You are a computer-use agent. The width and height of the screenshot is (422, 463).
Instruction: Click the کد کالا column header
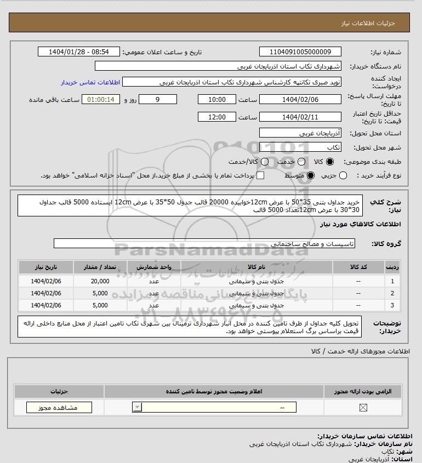coord(358,267)
